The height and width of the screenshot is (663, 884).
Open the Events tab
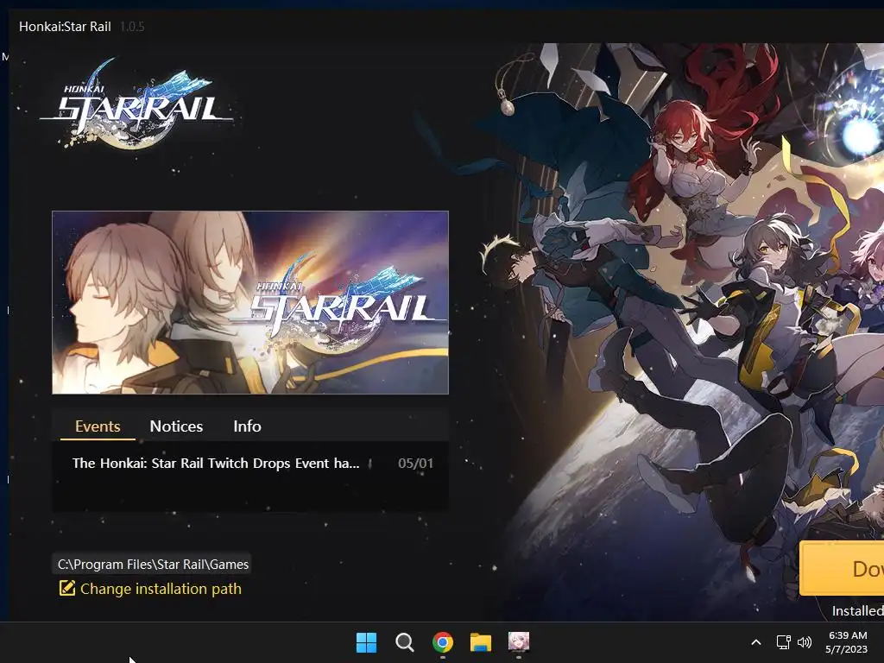pyautogui.click(x=98, y=426)
